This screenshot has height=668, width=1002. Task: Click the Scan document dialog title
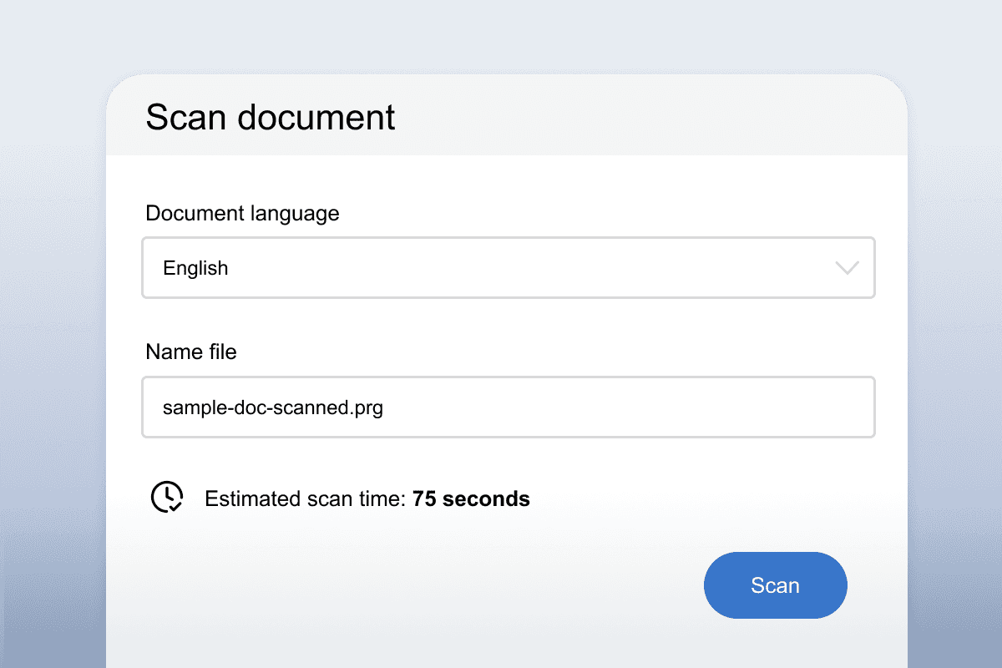(271, 117)
